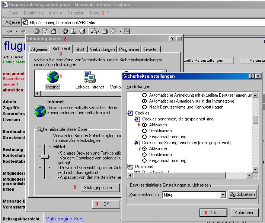Select the Lokales Intranet zone icon
265x223 pixels.
click(x=90, y=77)
